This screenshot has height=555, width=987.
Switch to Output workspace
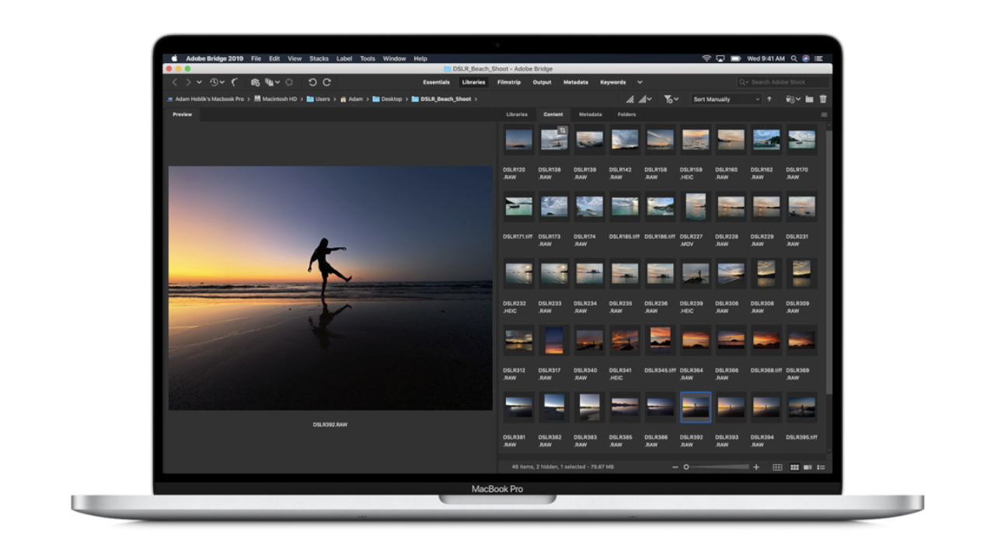542,82
